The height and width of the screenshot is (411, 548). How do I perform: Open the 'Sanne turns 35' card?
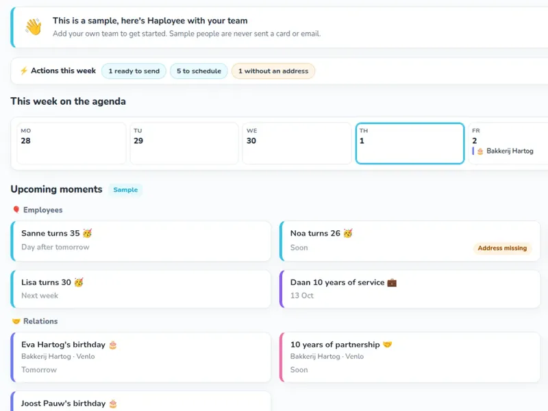pyautogui.click(x=141, y=241)
